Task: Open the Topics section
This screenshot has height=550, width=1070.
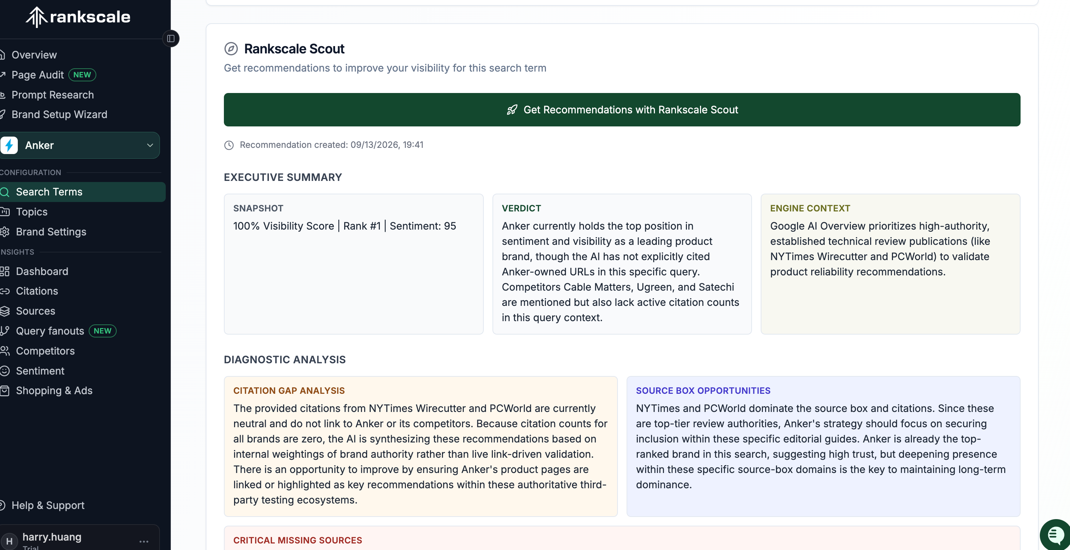Action: [x=32, y=212]
